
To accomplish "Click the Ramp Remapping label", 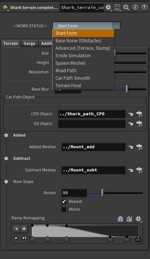I will coord(28,218).
